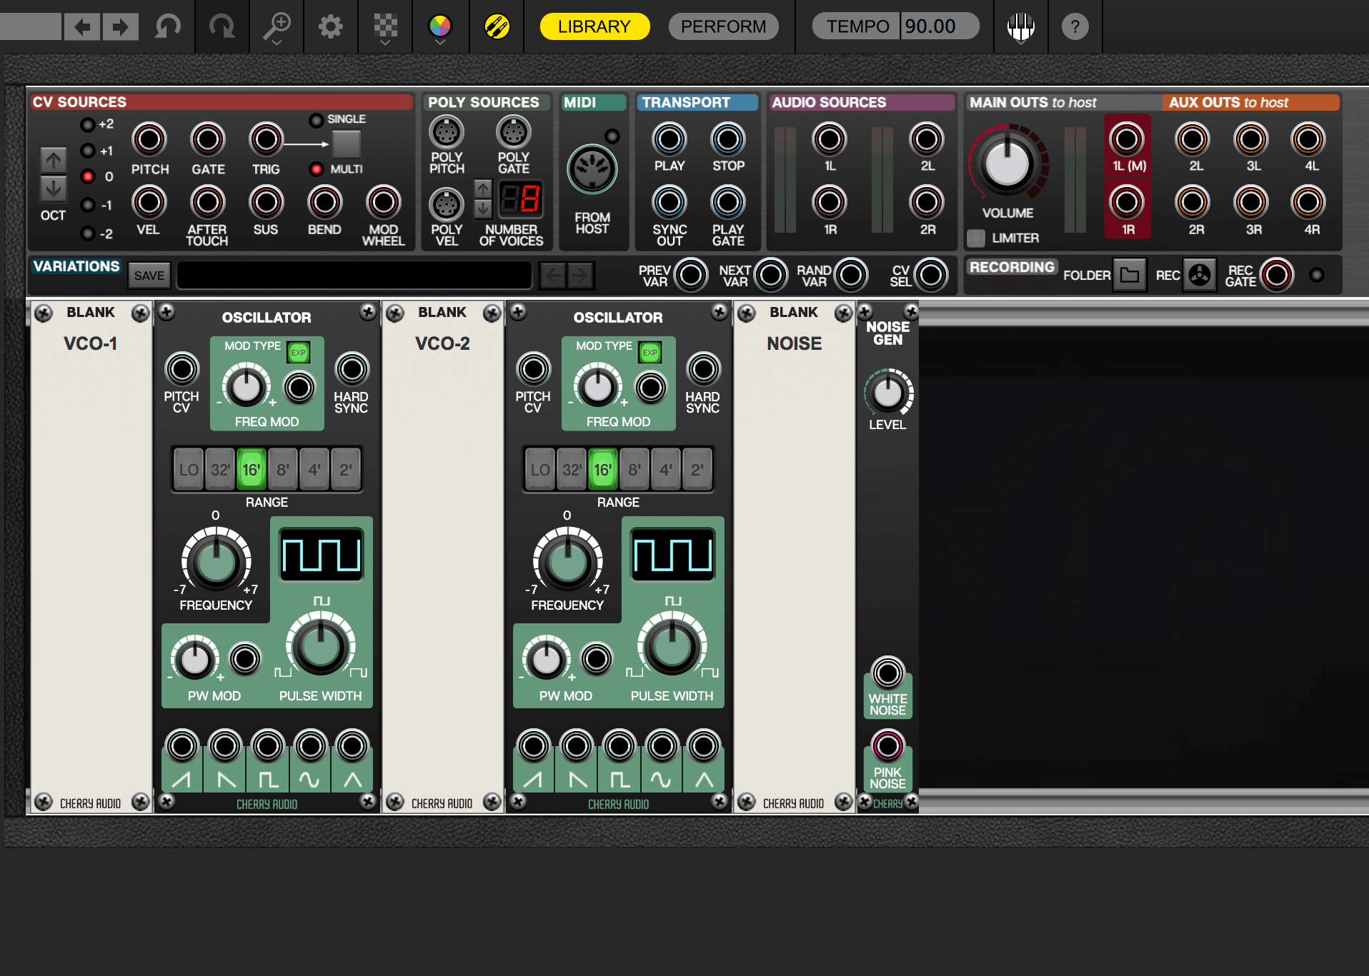Enable the LIMITER checkbox

[976, 238]
